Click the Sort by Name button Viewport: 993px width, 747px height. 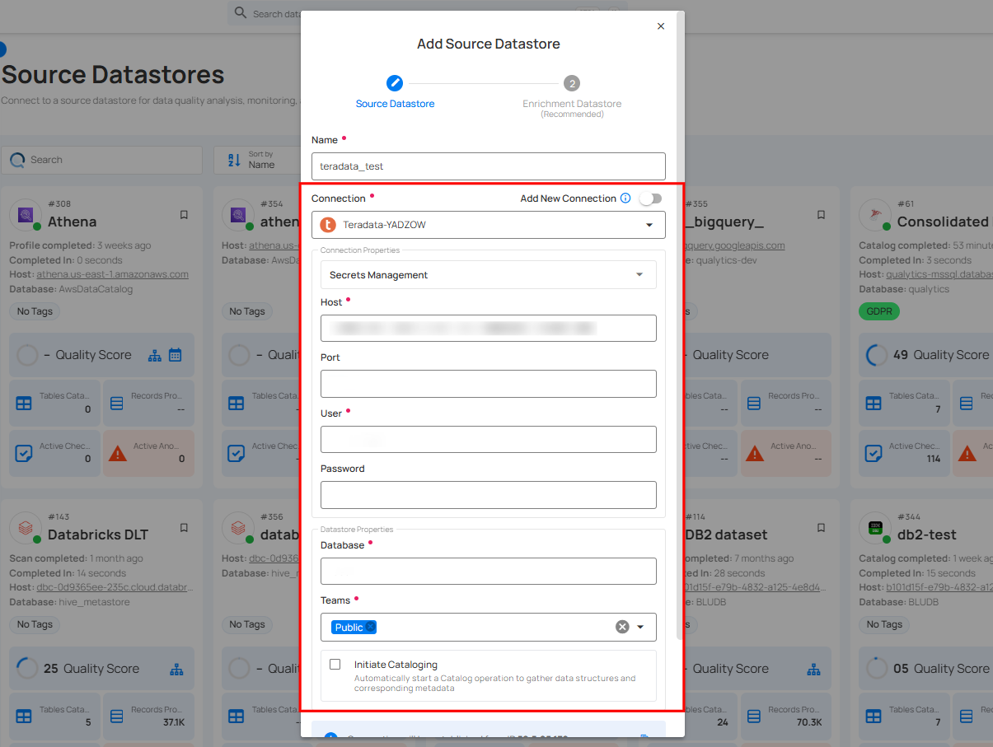click(255, 160)
